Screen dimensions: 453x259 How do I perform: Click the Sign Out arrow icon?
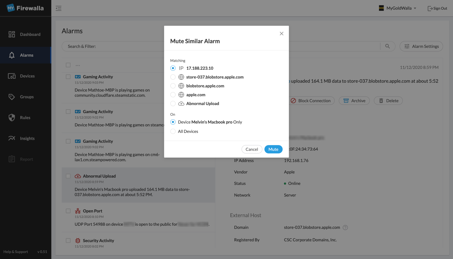pyautogui.click(x=430, y=8)
